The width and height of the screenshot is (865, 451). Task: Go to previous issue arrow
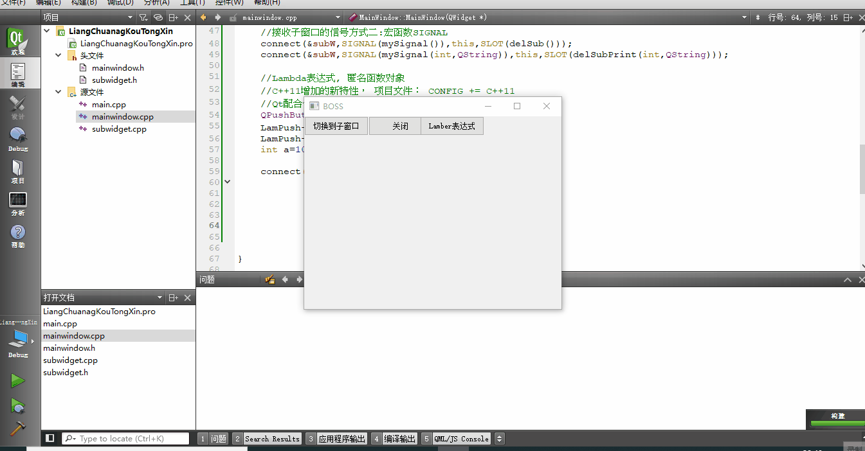(286, 279)
